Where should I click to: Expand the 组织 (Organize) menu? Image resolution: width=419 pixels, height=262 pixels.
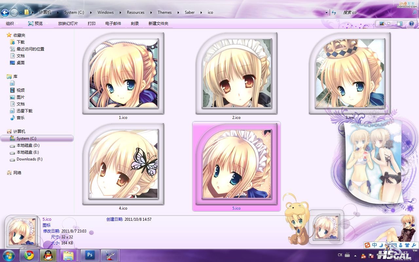(x=12, y=24)
